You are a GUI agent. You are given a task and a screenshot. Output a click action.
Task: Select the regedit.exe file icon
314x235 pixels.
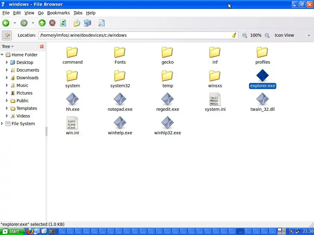coord(167,99)
